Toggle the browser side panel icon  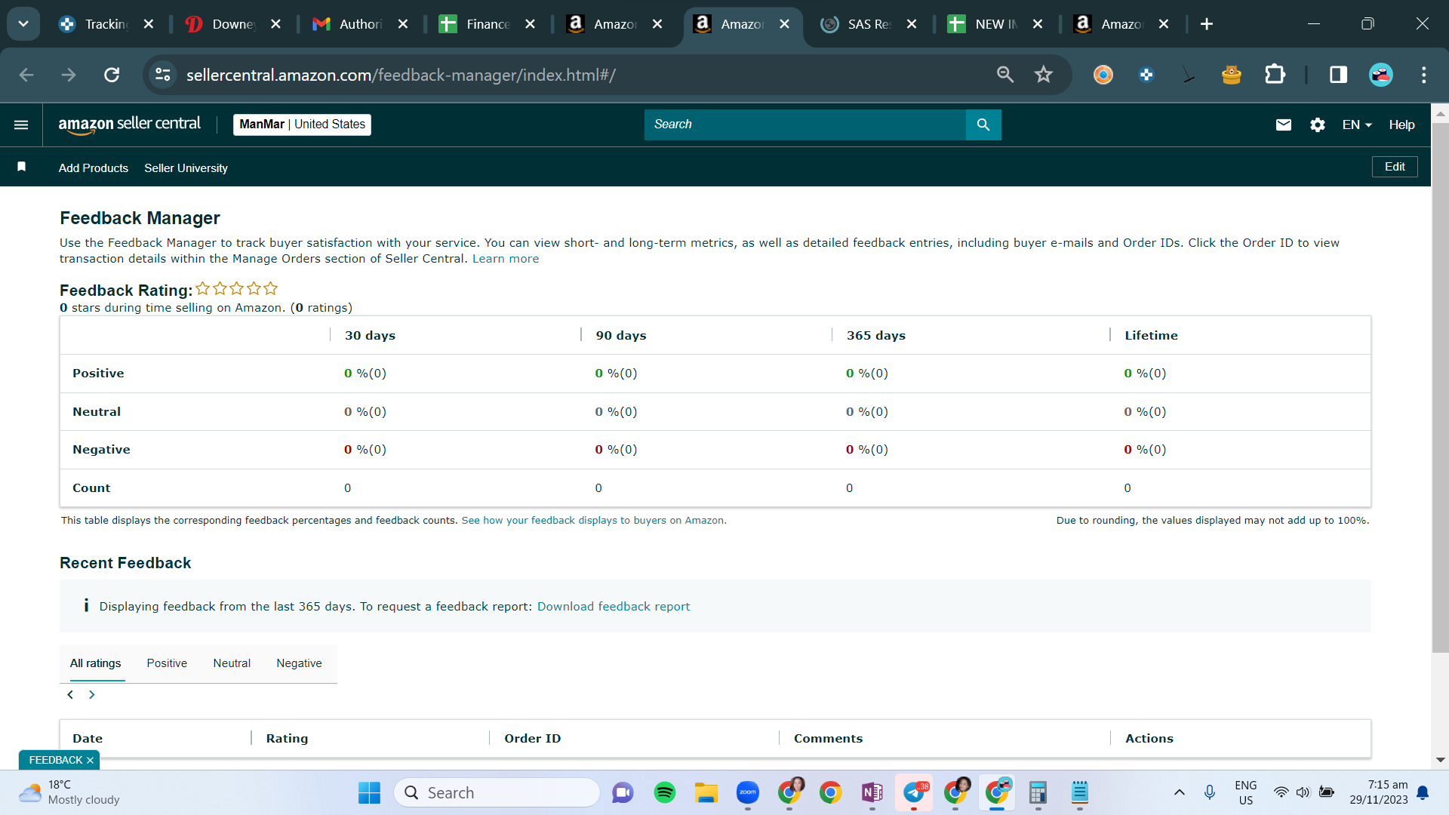[1338, 75]
